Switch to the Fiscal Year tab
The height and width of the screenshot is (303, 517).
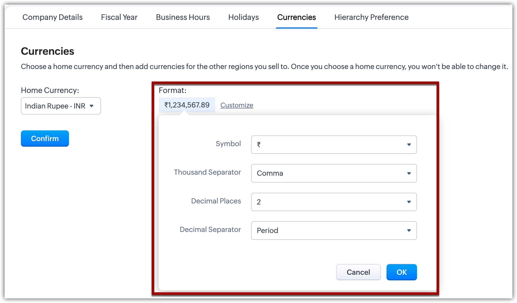(119, 17)
